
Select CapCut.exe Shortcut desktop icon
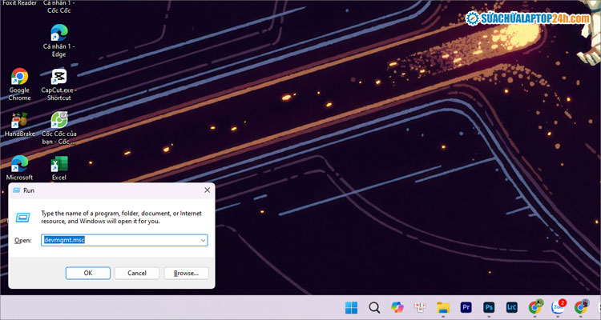[x=58, y=85]
